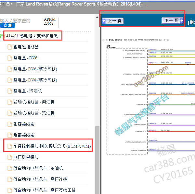Click page icon beside 发动机接线盒 - 汽油机
Viewport: 195px width, 194px height.
click(x=10, y=113)
